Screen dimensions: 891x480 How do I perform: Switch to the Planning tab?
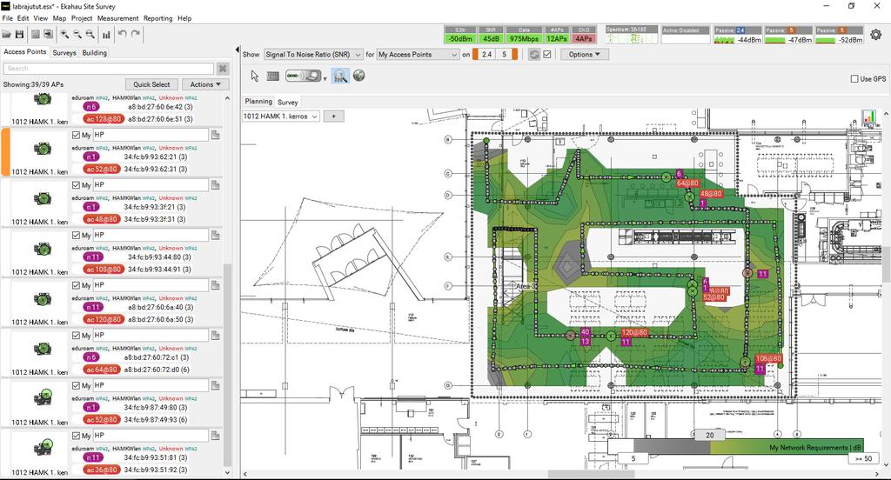click(258, 101)
